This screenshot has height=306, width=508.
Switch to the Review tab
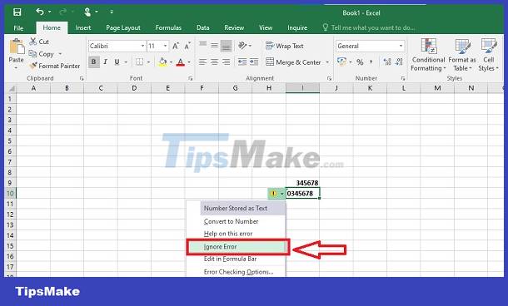(x=234, y=27)
